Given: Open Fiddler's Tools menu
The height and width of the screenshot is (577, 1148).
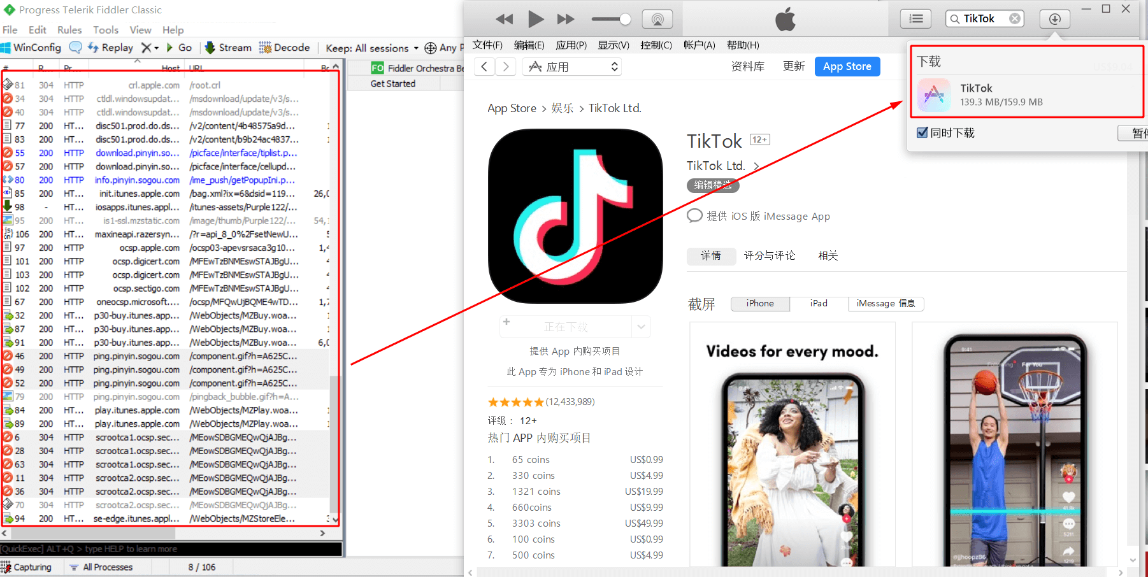Looking at the screenshot, I should coord(106,30).
